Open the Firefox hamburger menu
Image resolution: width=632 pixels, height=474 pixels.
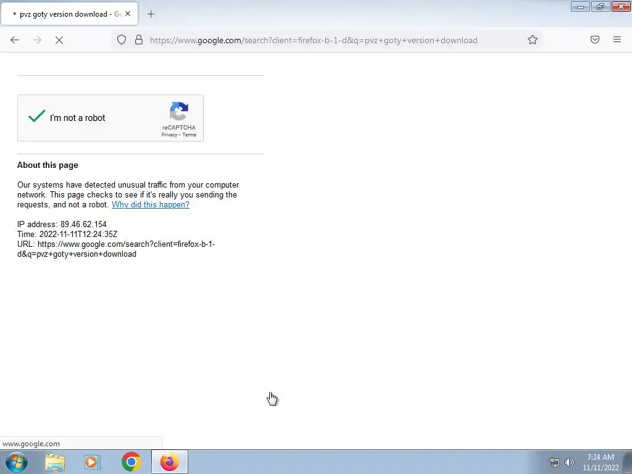[x=617, y=39]
